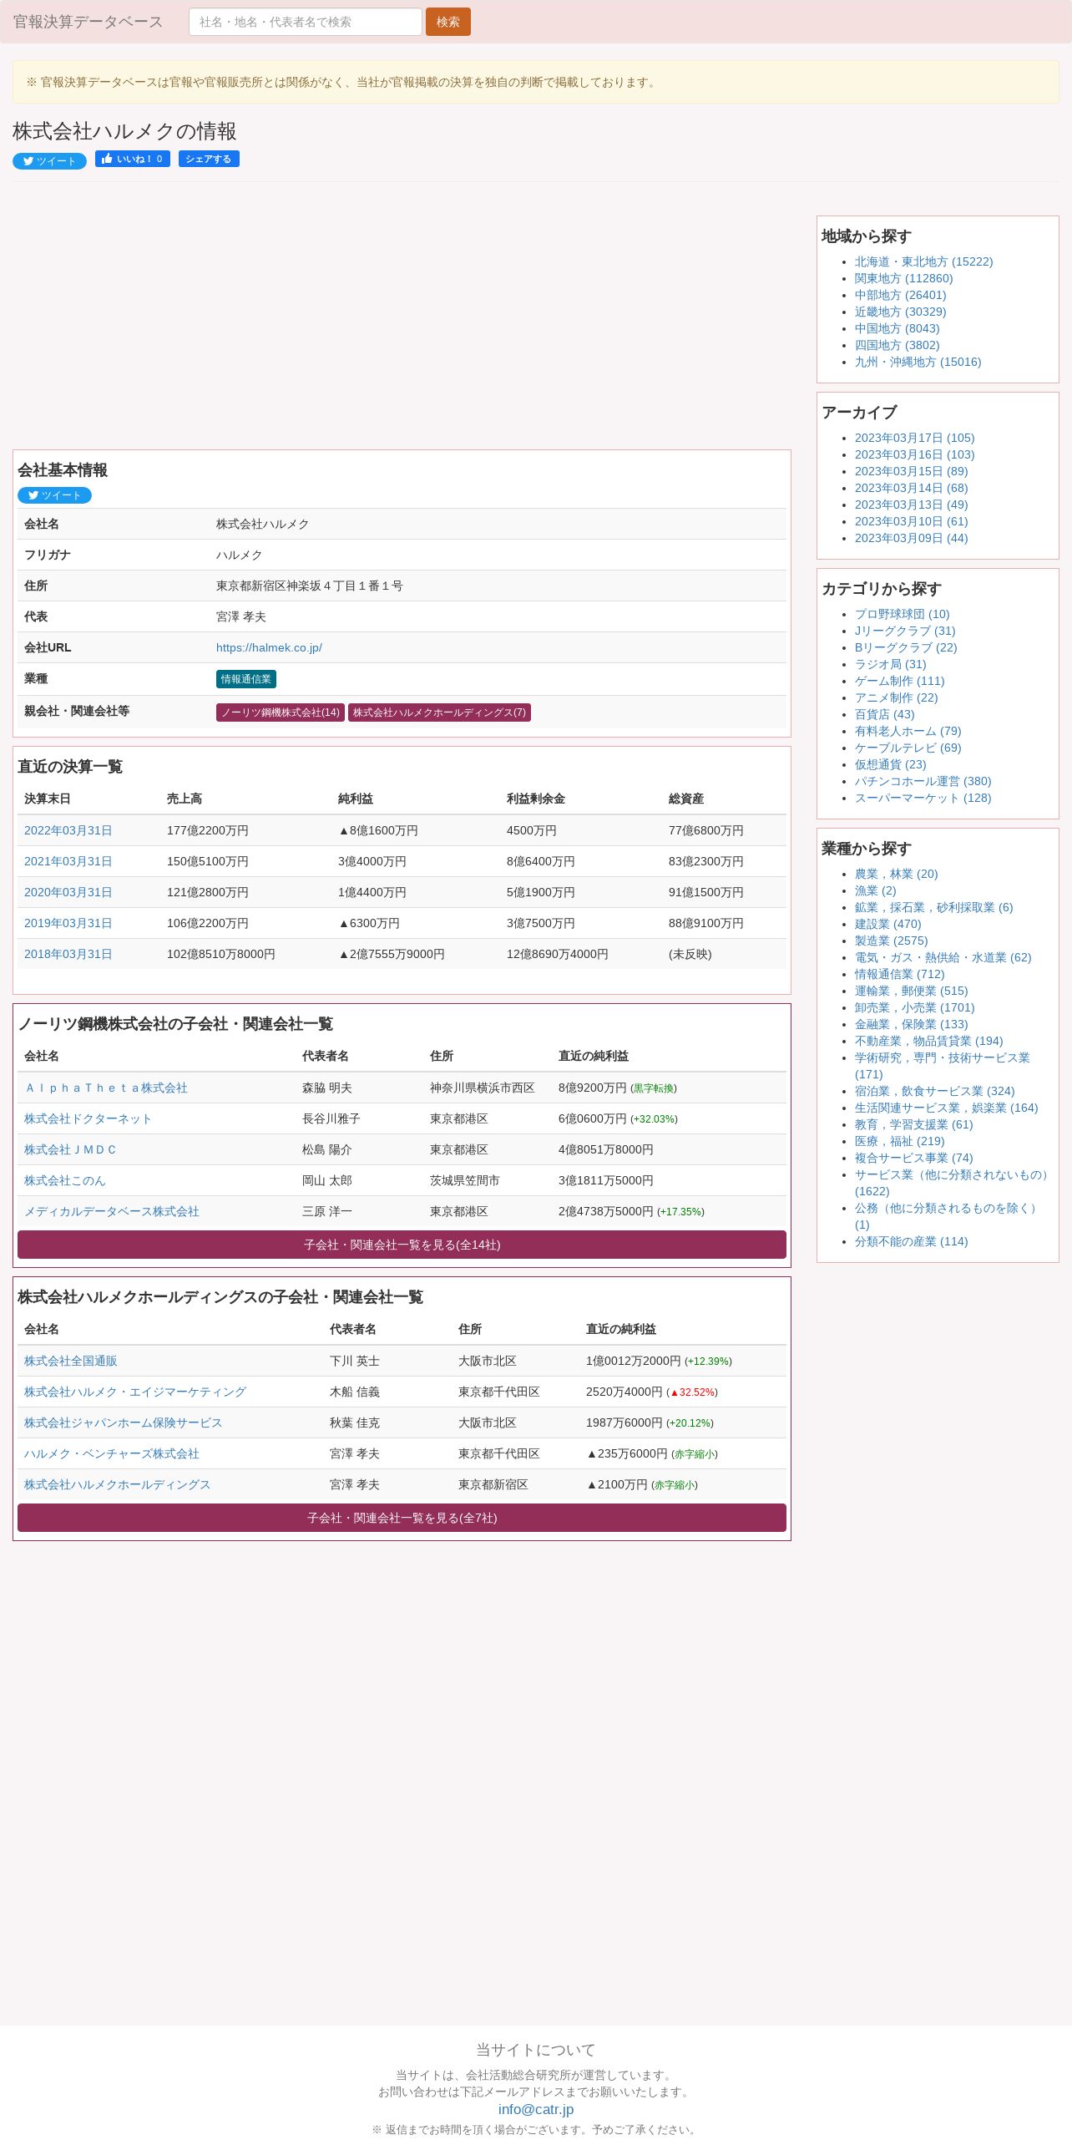Open the 2021年03月31日 settlement
This screenshot has height=2145, width=1072.
point(68,861)
